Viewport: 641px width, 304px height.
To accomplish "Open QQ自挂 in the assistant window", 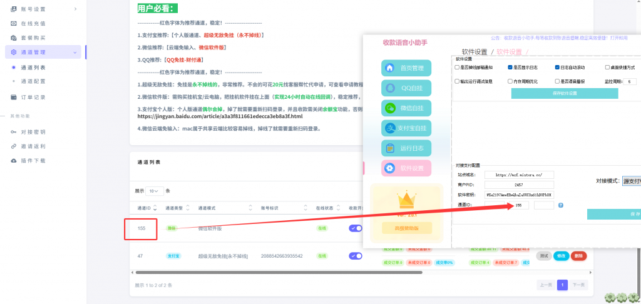I will click(406, 88).
